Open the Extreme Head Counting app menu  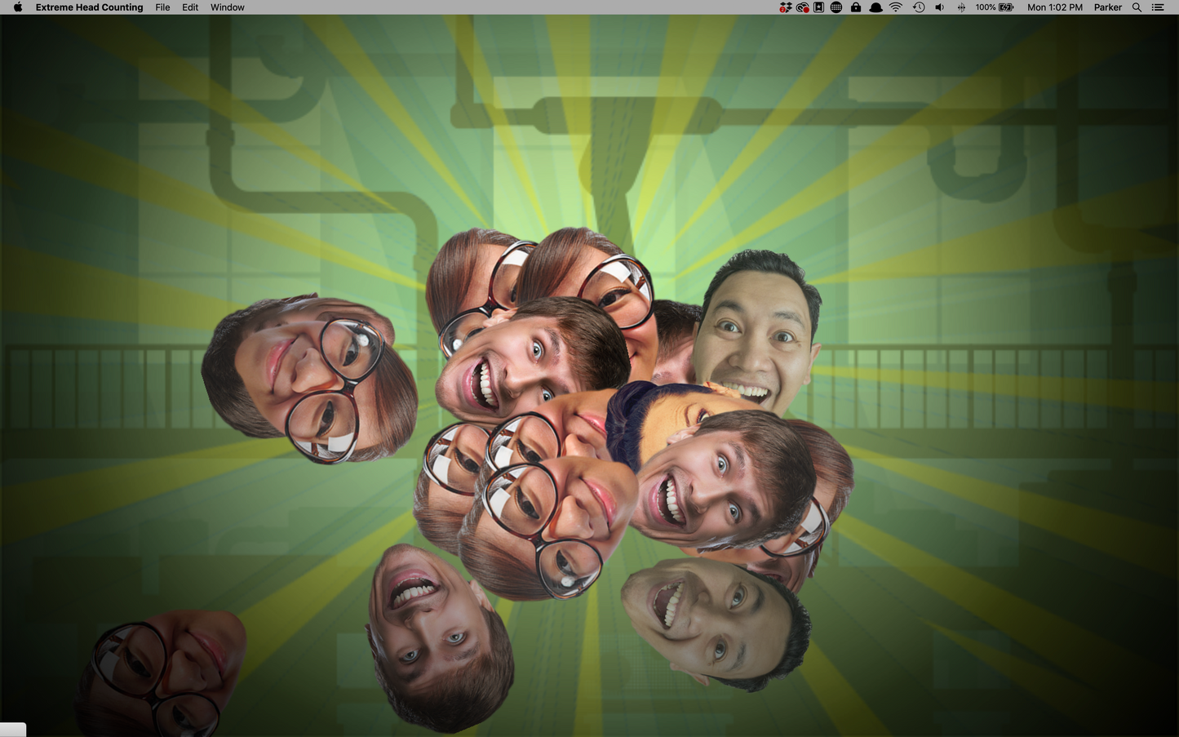coord(89,7)
